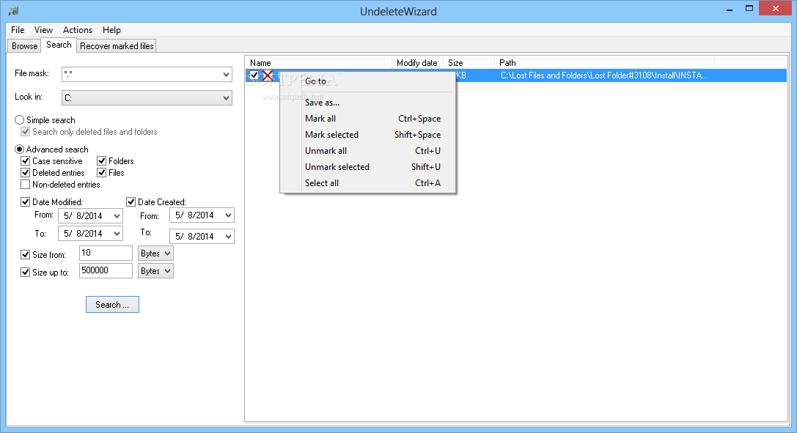Viewport: 797px width, 433px height.
Task: Click the Size from value field
Action: [106, 253]
